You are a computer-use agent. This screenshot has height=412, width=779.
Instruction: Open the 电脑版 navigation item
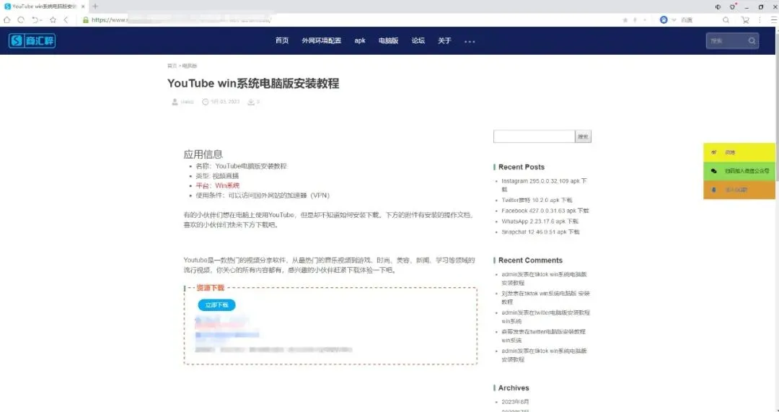click(x=389, y=40)
